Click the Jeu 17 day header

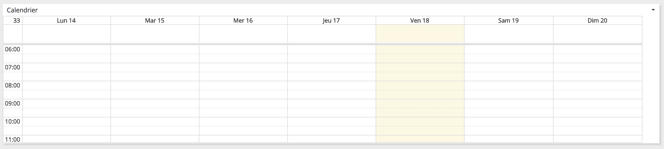click(331, 20)
